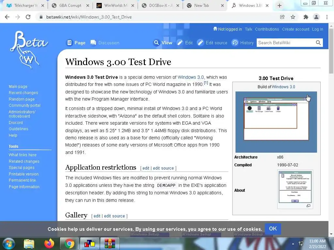The width and height of the screenshot is (334, 250).
Task: Reload the BetaWiki page
Action: (x=28, y=17)
